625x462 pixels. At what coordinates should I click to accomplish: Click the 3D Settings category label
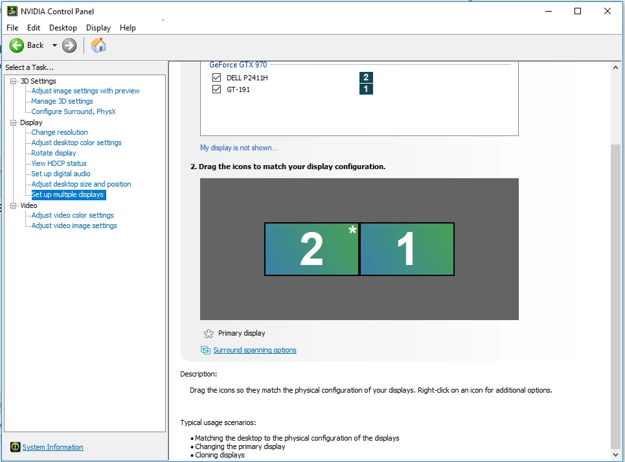click(38, 81)
